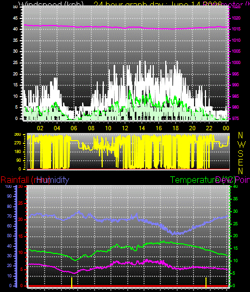Click yellow marker near 06 on lower chart
The width and height of the screenshot is (250, 292).
pos(72,283)
